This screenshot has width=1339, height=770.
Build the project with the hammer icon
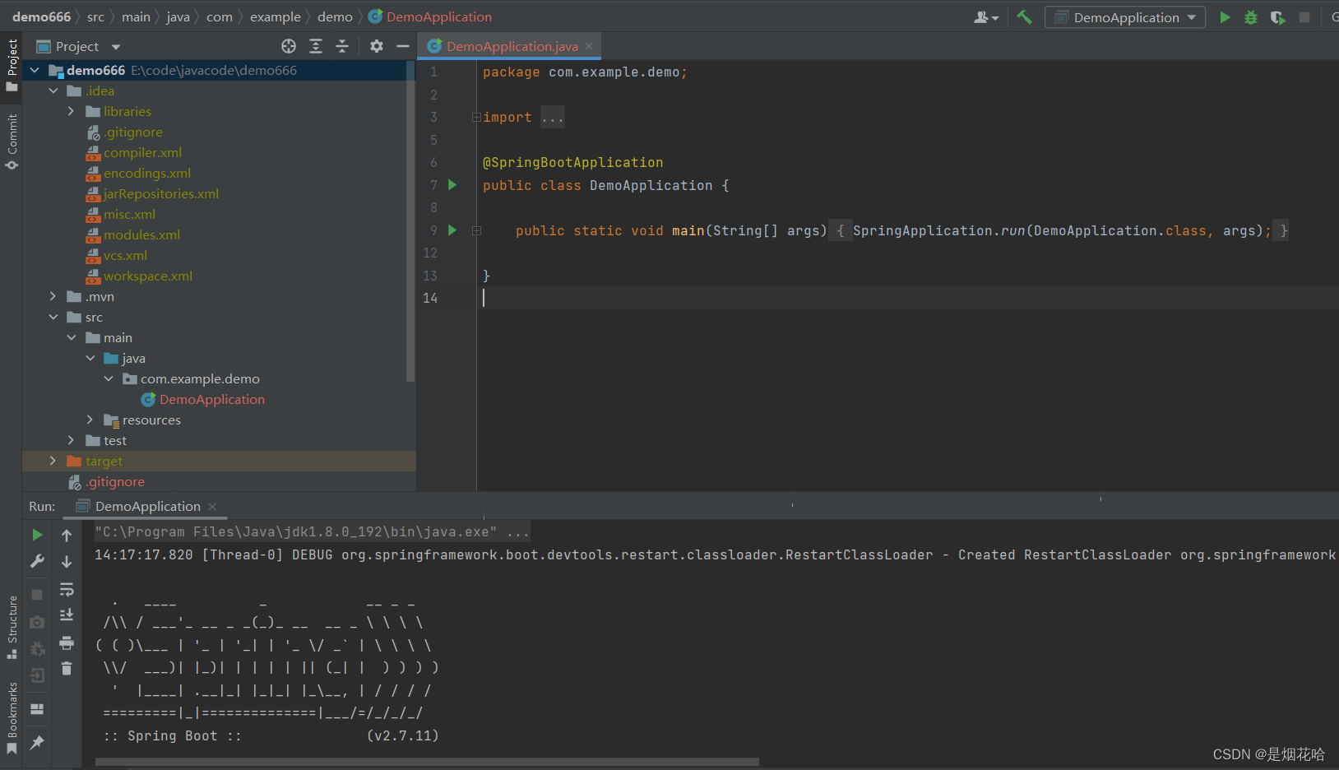coord(1024,16)
